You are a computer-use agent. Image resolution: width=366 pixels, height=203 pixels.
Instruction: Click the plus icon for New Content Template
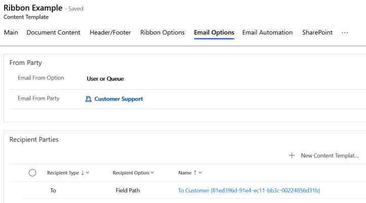(292, 155)
